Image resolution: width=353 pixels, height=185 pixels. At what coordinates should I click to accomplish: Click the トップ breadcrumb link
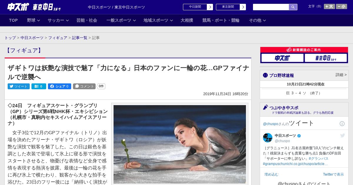pos(10,38)
